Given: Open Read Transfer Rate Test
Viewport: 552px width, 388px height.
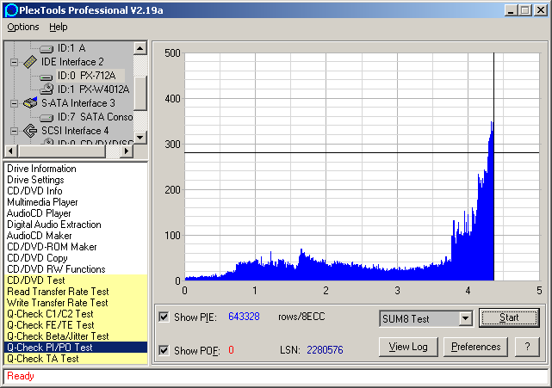Looking at the screenshot, I should pos(76,292).
